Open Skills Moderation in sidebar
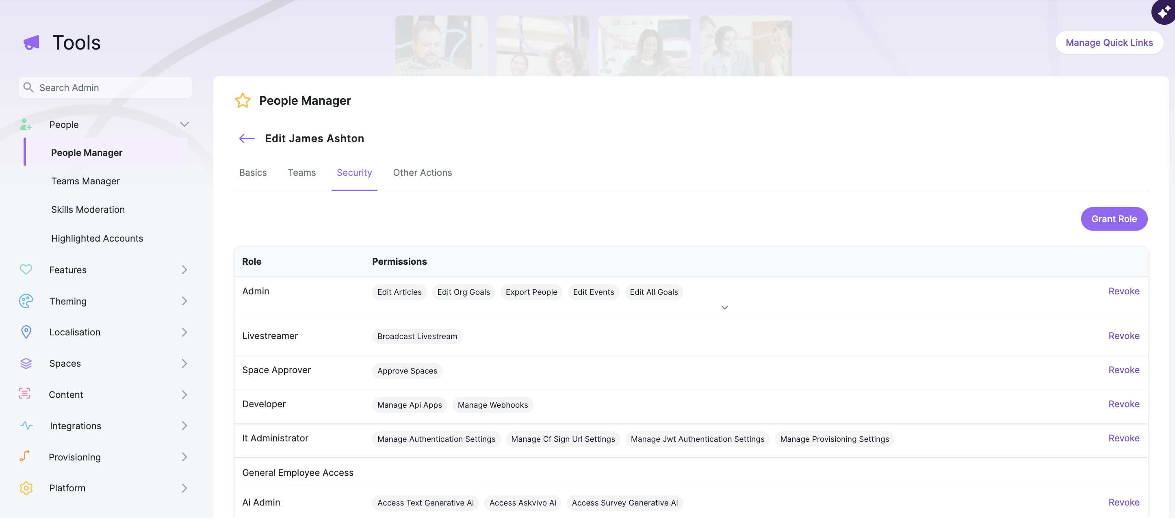 click(88, 210)
